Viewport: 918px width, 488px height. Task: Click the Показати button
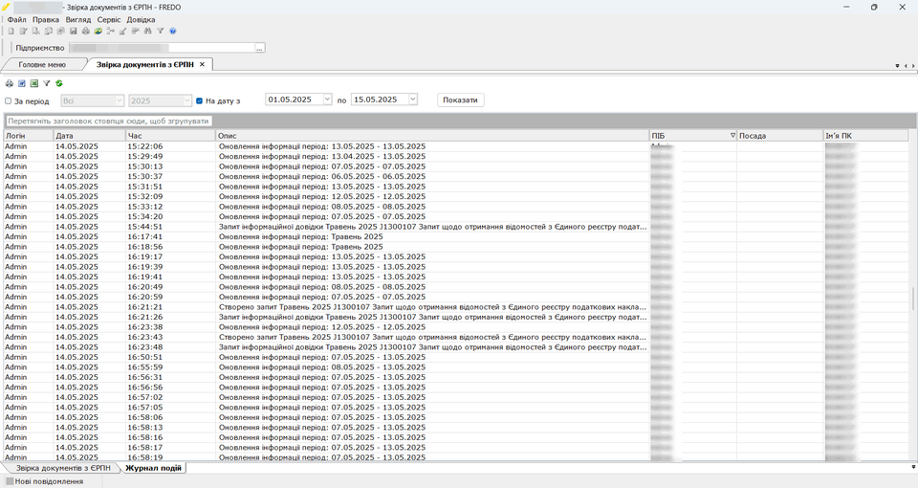point(460,100)
